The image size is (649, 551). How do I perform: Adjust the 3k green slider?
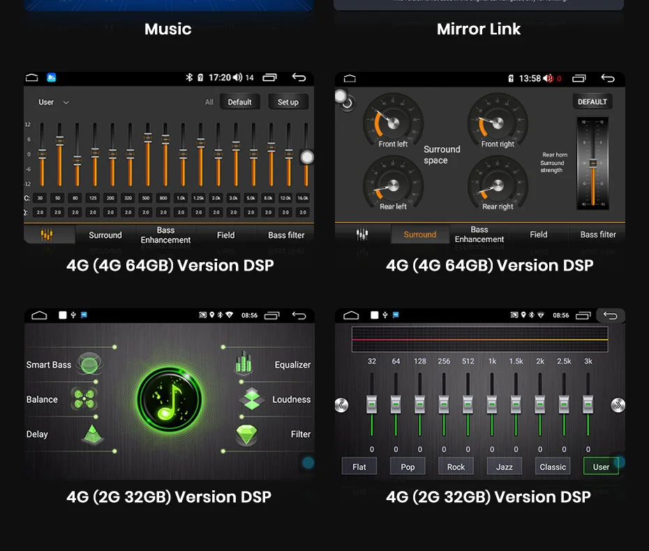(588, 404)
